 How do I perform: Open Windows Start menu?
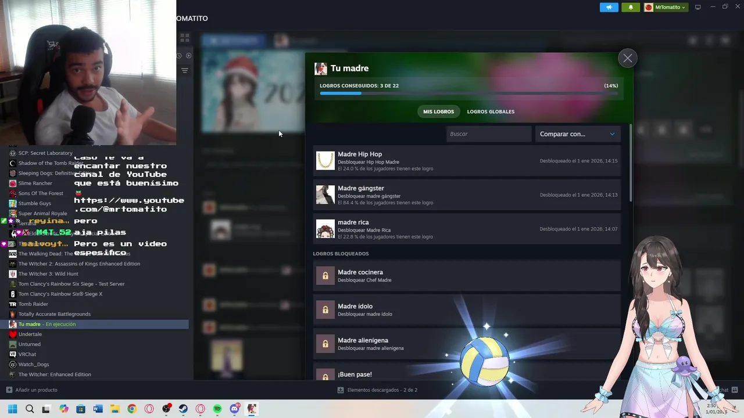12,409
